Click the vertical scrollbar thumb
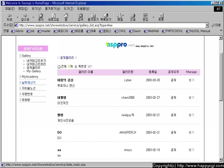224x168 pixels. (221, 77)
